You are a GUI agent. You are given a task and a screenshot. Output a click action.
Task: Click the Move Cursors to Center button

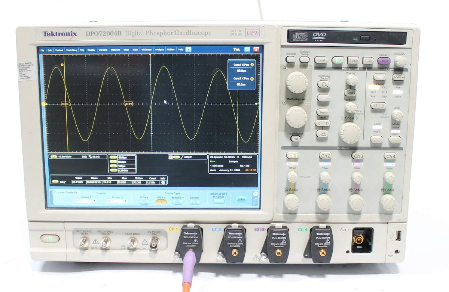219,201
